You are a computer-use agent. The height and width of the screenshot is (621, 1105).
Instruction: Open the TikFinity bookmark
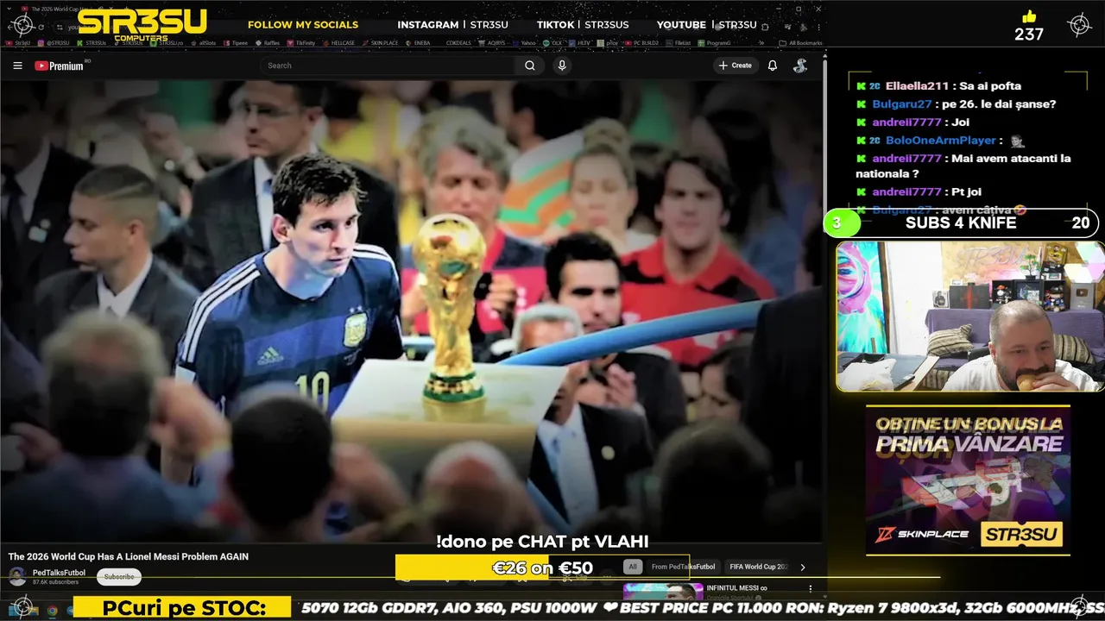click(301, 43)
